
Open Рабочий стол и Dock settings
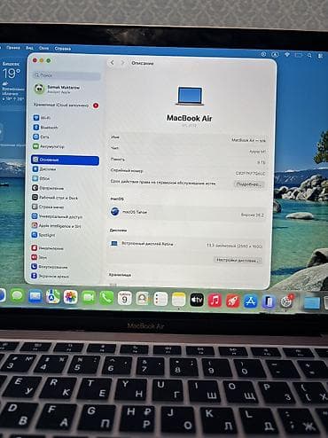tap(55, 198)
